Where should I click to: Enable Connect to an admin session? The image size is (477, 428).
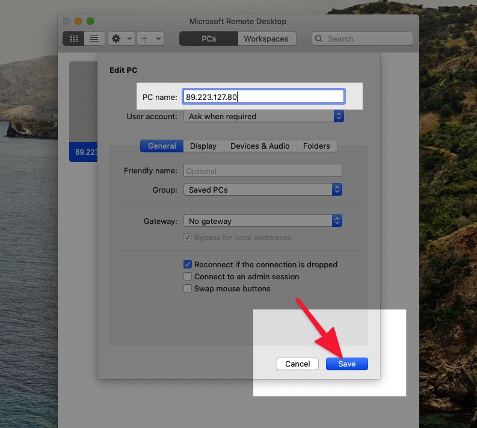pyautogui.click(x=188, y=277)
